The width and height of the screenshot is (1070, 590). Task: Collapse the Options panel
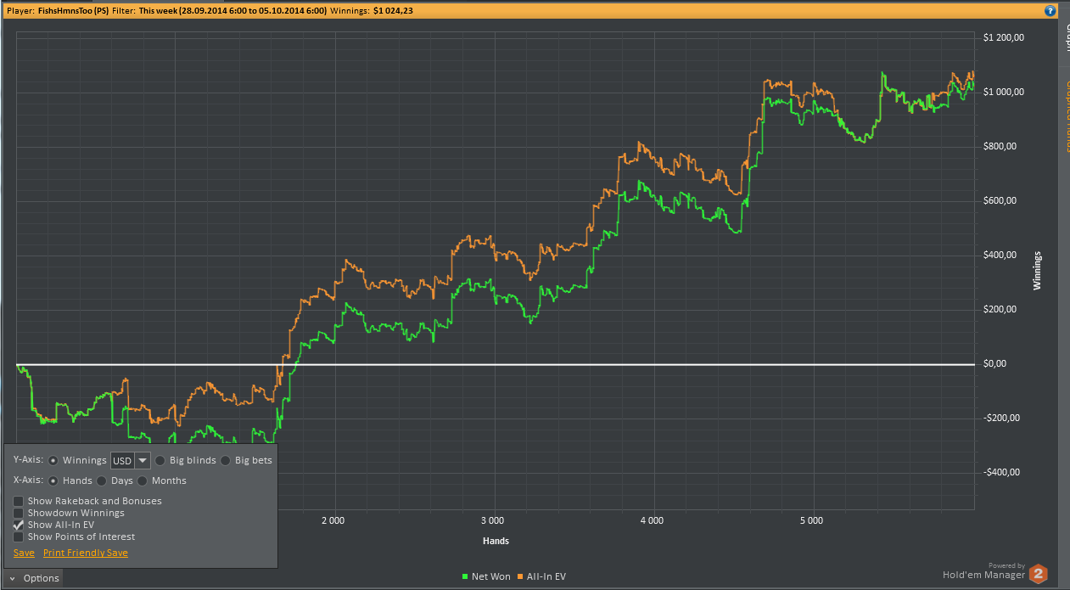click(x=34, y=578)
